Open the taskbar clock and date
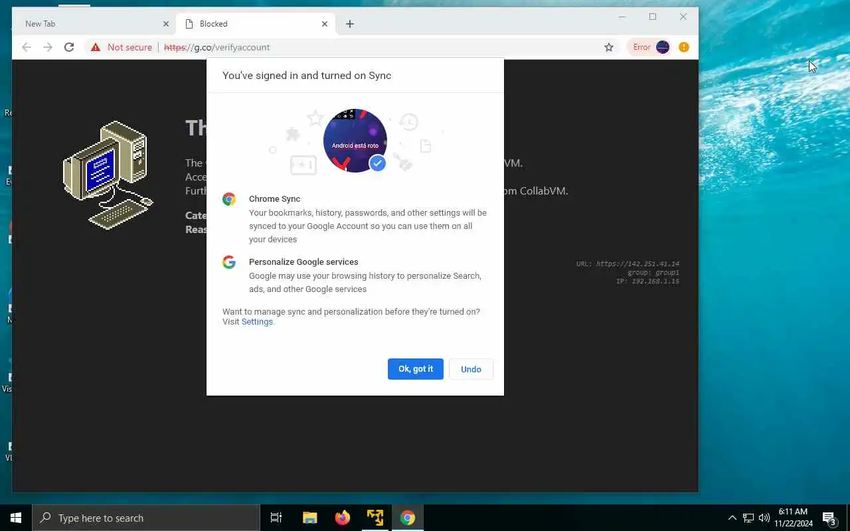This screenshot has height=531, width=850. pos(793,518)
